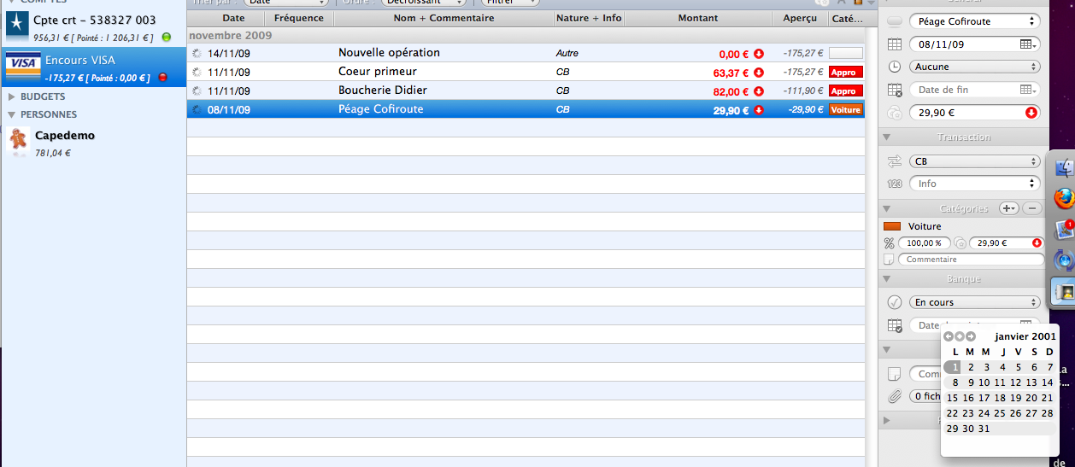Click Appro category tag on Coeur primeur row
The image size is (1075, 467).
tap(845, 73)
